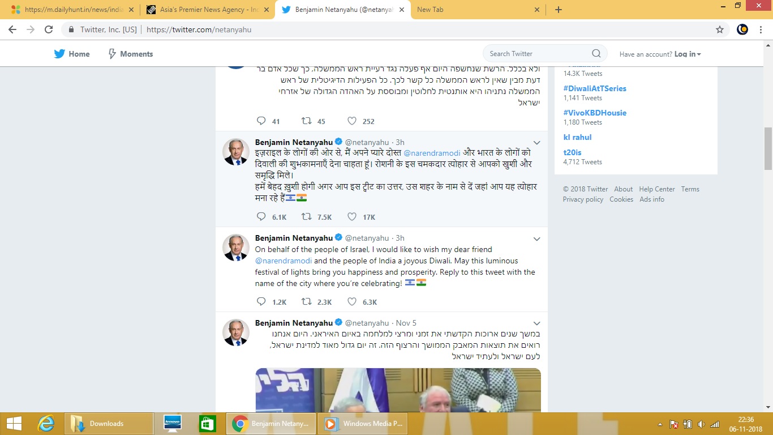Click into the Search Twitter field
This screenshot has height=435, width=773.
[x=538, y=54]
